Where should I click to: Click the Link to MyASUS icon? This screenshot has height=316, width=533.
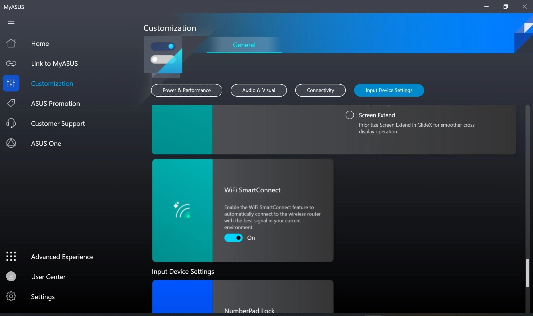click(11, 63)
